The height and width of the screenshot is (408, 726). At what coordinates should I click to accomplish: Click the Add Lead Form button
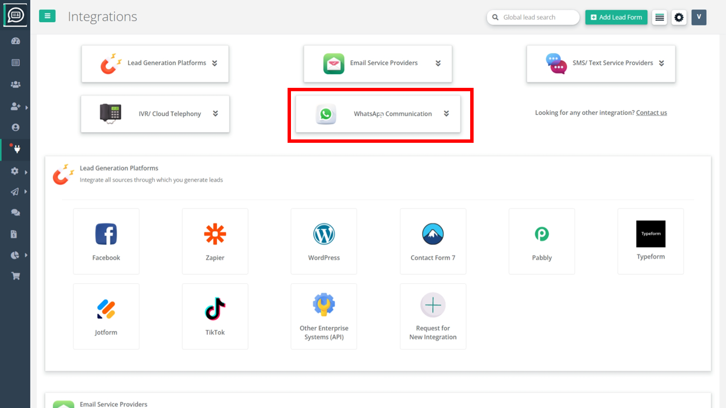click(x=616, y=18)
